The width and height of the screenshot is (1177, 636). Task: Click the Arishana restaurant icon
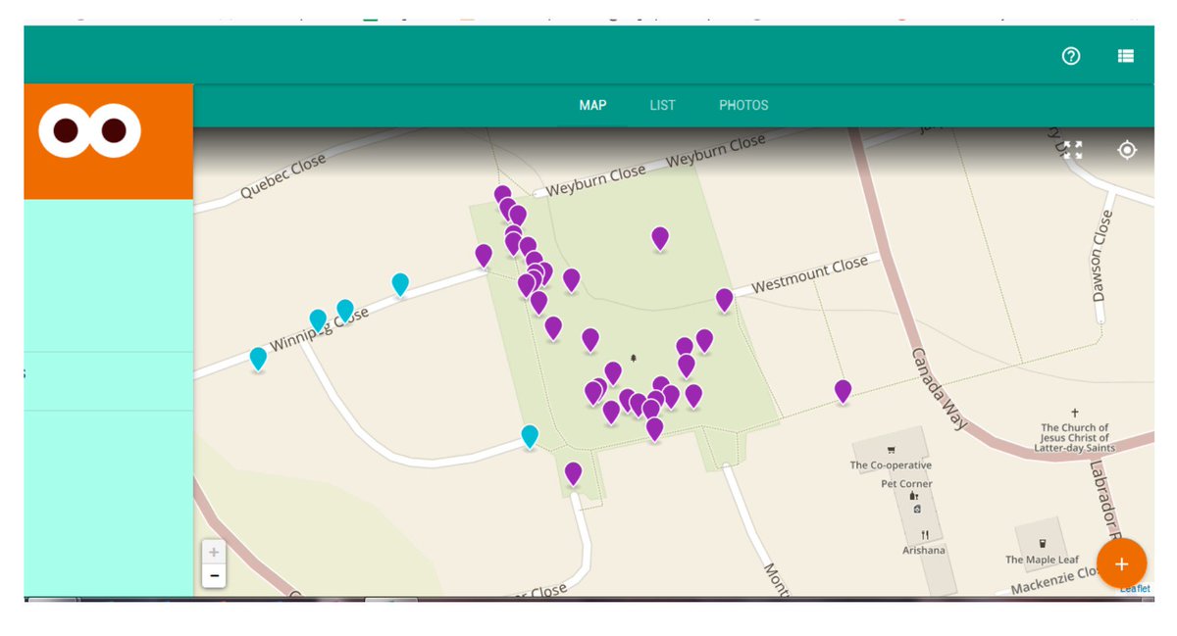924,535
